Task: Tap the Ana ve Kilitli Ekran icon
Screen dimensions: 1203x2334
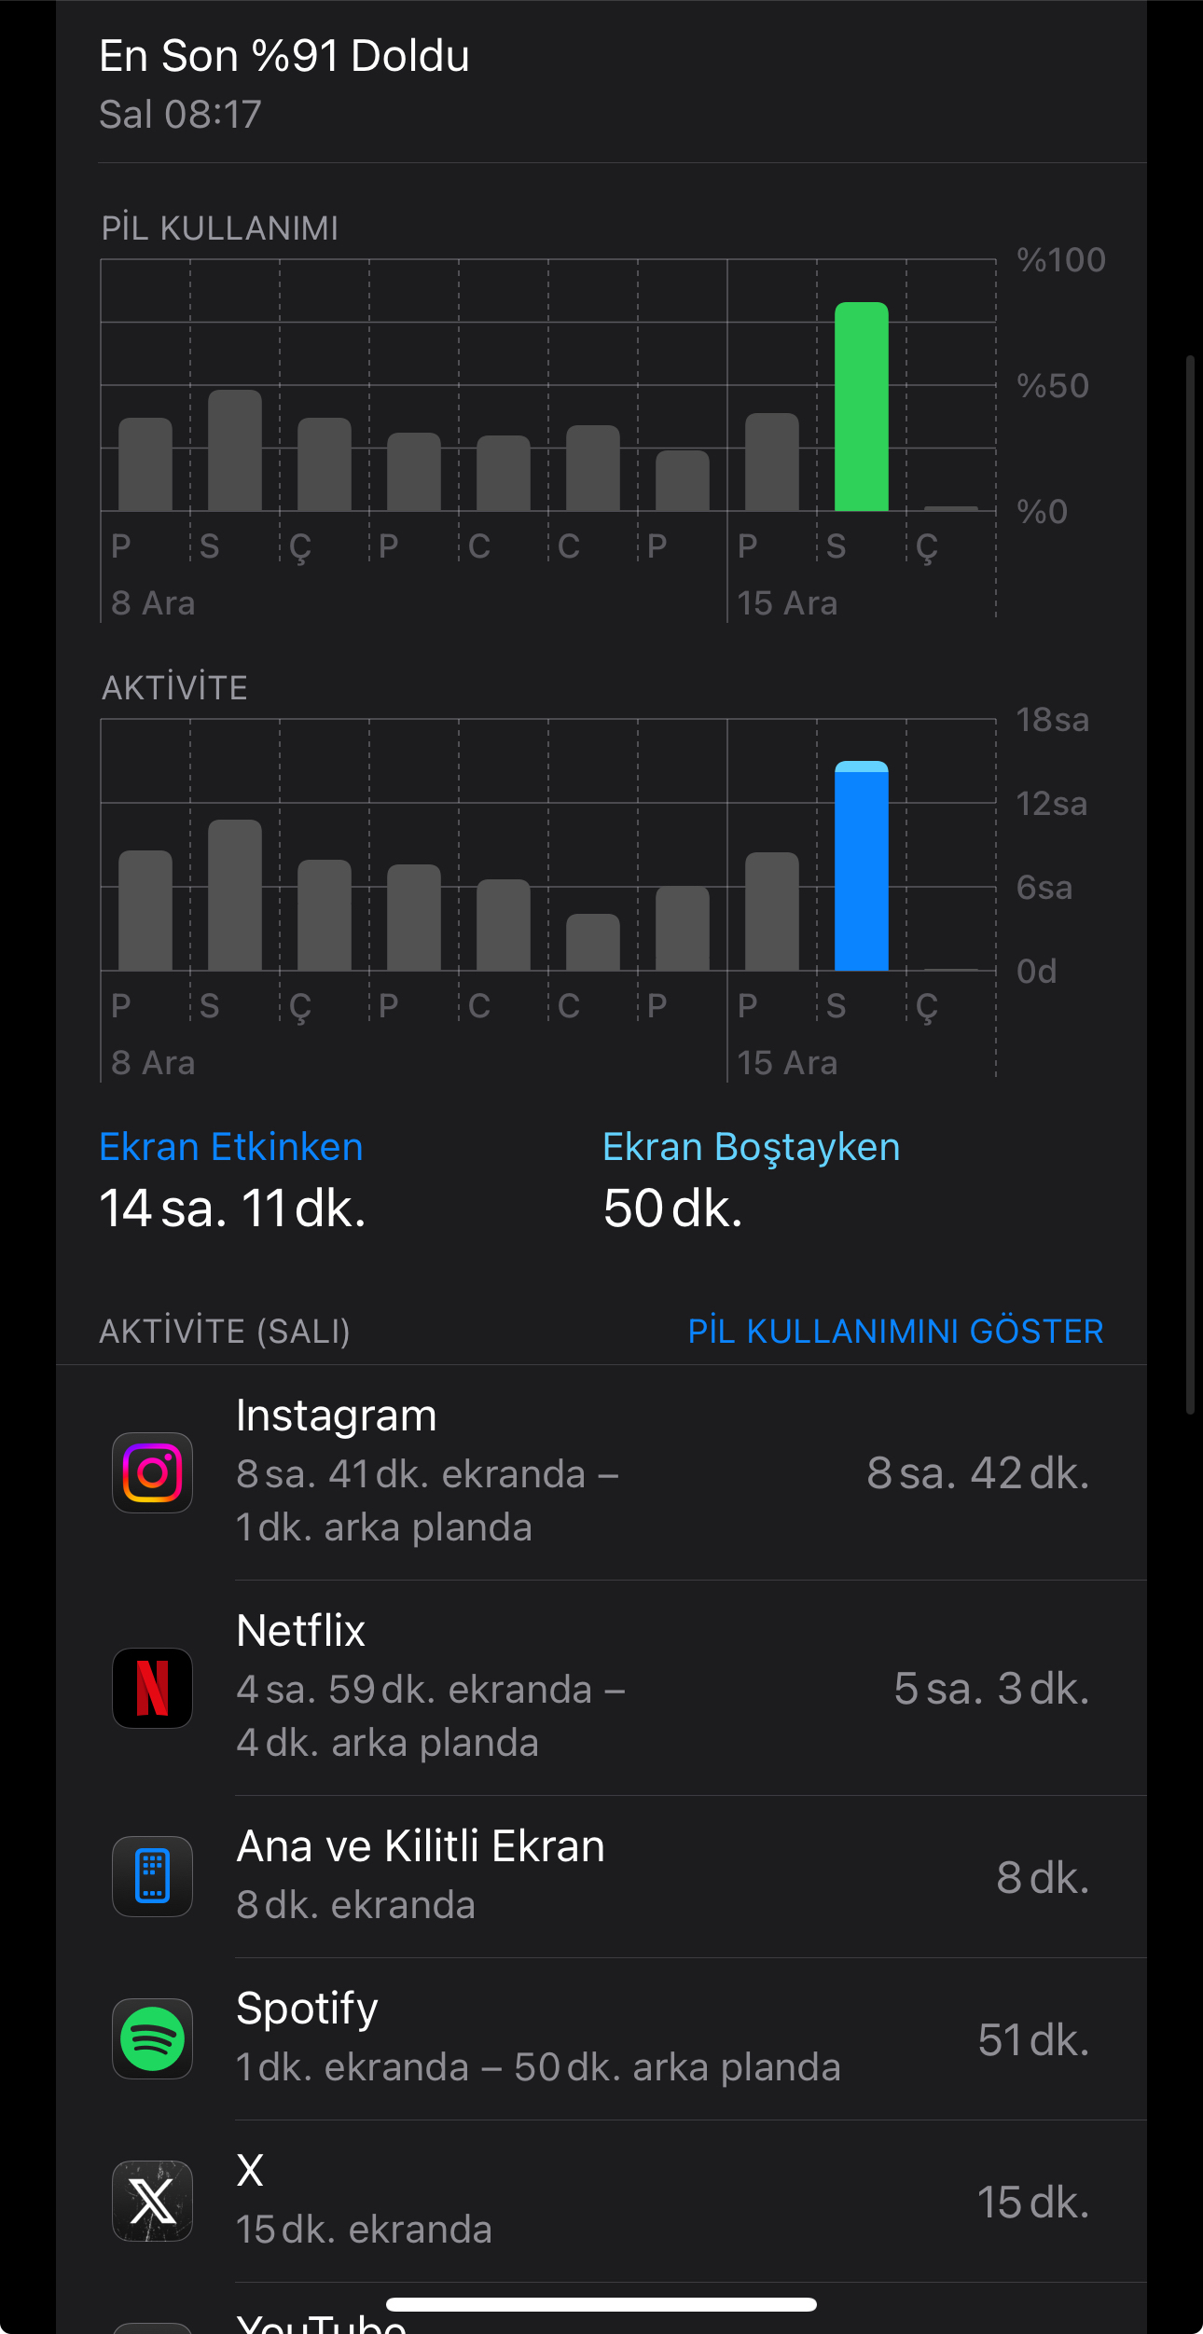Action: 152,1876
